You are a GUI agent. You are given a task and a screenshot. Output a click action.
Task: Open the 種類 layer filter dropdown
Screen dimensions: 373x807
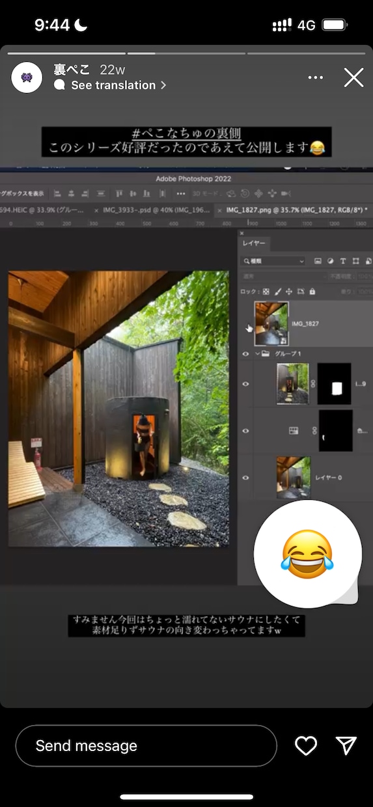(x=273, y=261)
